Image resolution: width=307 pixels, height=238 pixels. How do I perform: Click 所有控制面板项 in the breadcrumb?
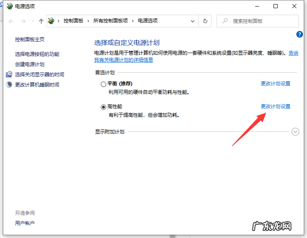pos(111,21)
